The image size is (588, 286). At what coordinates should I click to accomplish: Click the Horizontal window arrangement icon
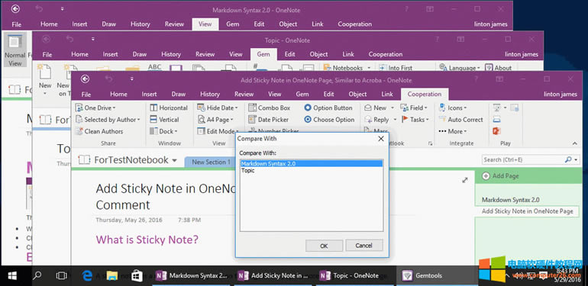(x=153, y=108)
